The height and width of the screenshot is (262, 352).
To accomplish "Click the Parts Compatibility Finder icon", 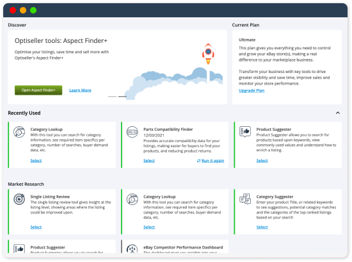I will tap(132, 132).
